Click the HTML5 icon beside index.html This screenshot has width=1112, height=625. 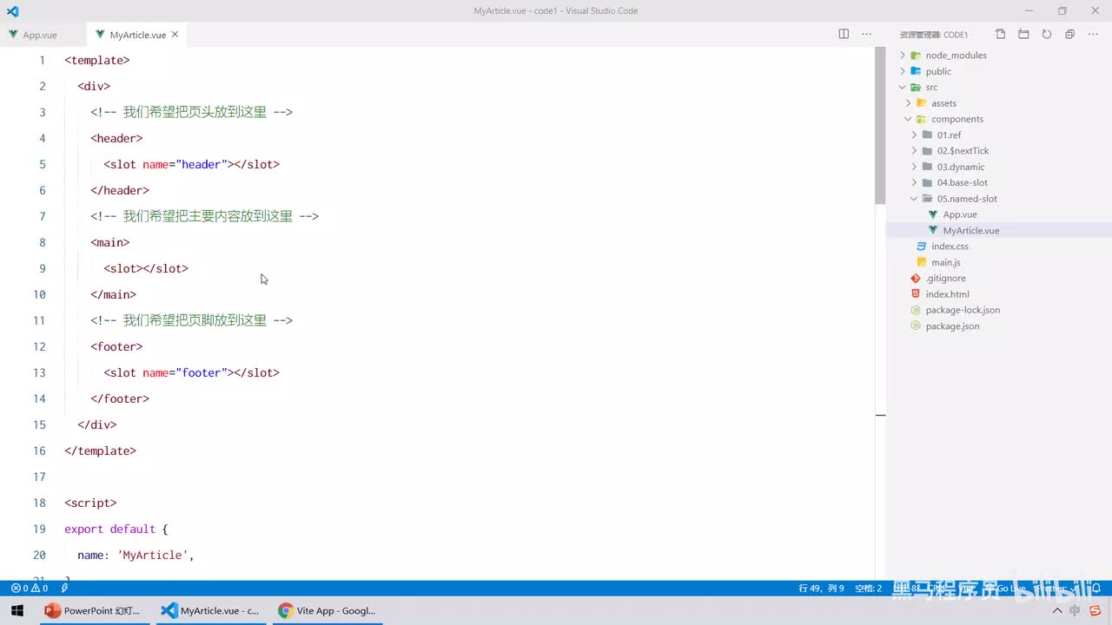pyautogui.click(x=915, y=294)
